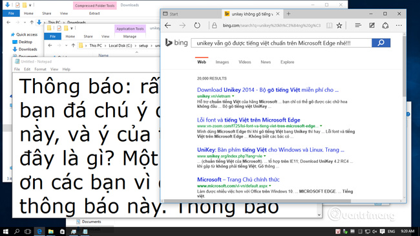
Task: Open Notepad Help menu
Action: [x=66, y=69]
